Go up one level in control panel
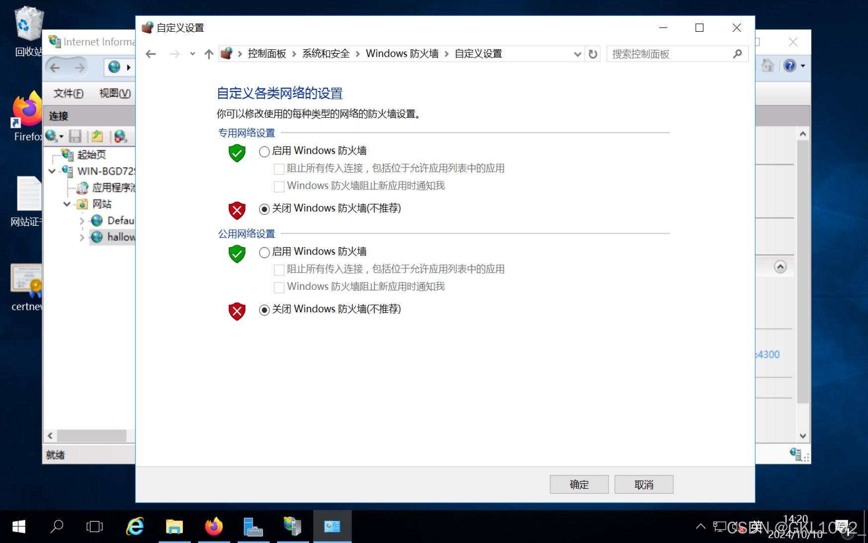 tap(209, 54)
